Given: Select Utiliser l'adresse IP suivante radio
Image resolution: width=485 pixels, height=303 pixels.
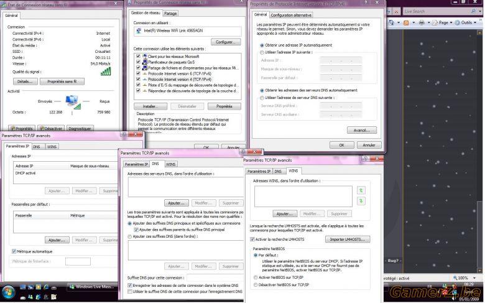Looking at the screenshot, I should [x=262, y=52].
